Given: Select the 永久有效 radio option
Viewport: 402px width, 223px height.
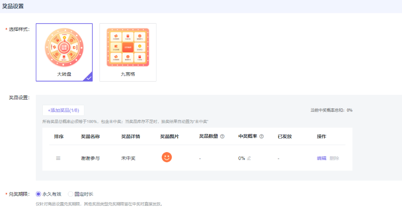Looking at the screenshot, I should point(39,194).
